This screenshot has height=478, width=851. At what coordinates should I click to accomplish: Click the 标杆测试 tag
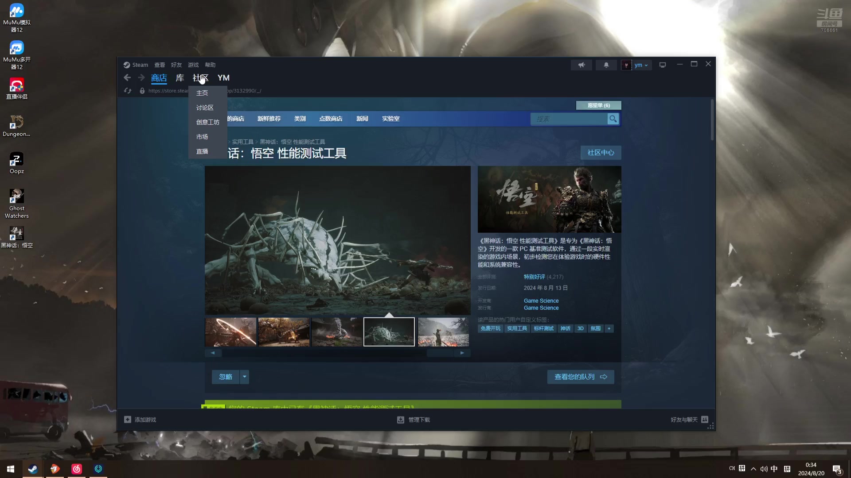tap(544, 328)
